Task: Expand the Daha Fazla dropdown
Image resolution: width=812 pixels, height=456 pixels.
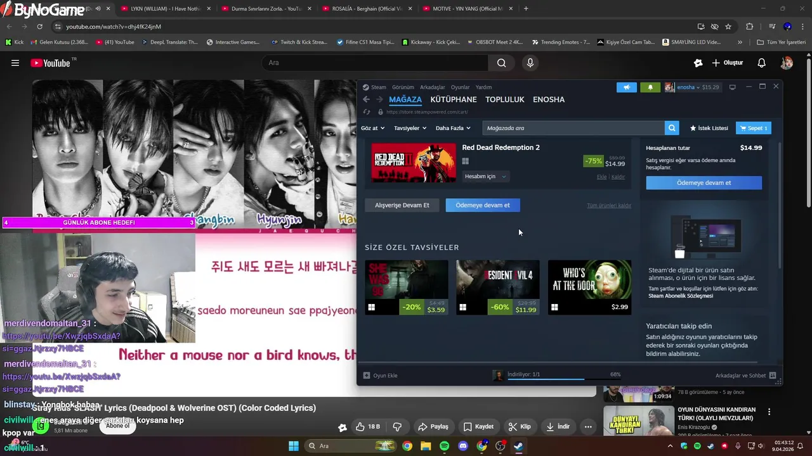Action: pyautogui.click(x=453, y=128)
